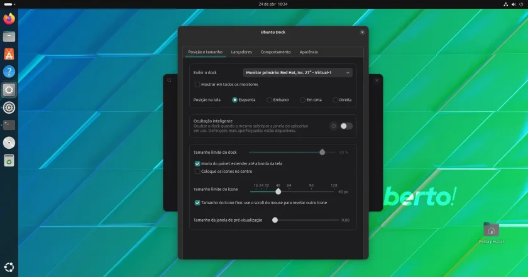Screen dimensions: 528x277
Task: Launch Ubuntu Software app store icon
Action: (x=9, y=54)
